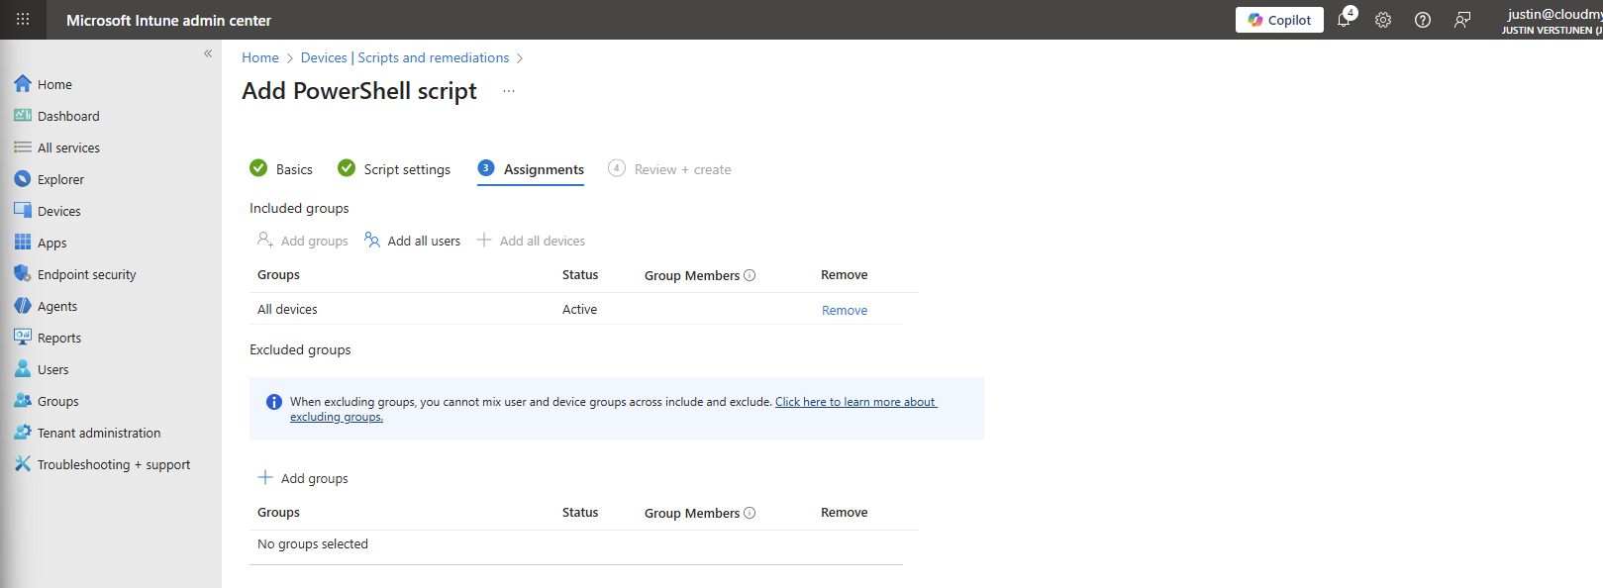
Task: Click the Home breadcrumb link
Action: coord(260,57)
